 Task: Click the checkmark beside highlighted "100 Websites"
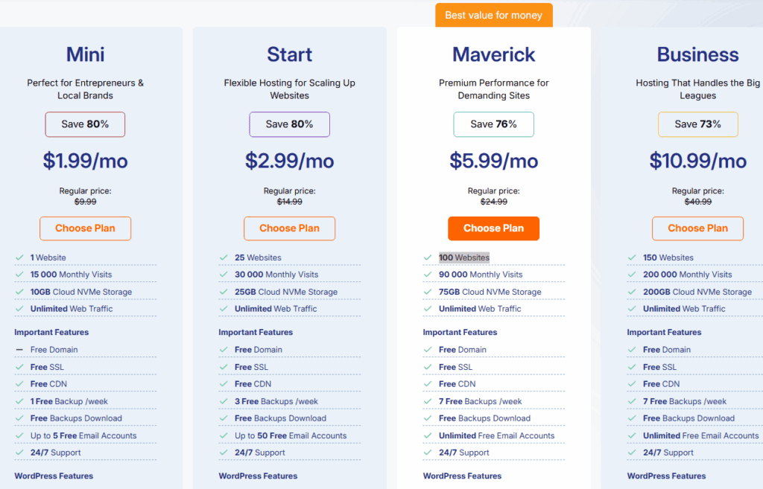(427, 258)
